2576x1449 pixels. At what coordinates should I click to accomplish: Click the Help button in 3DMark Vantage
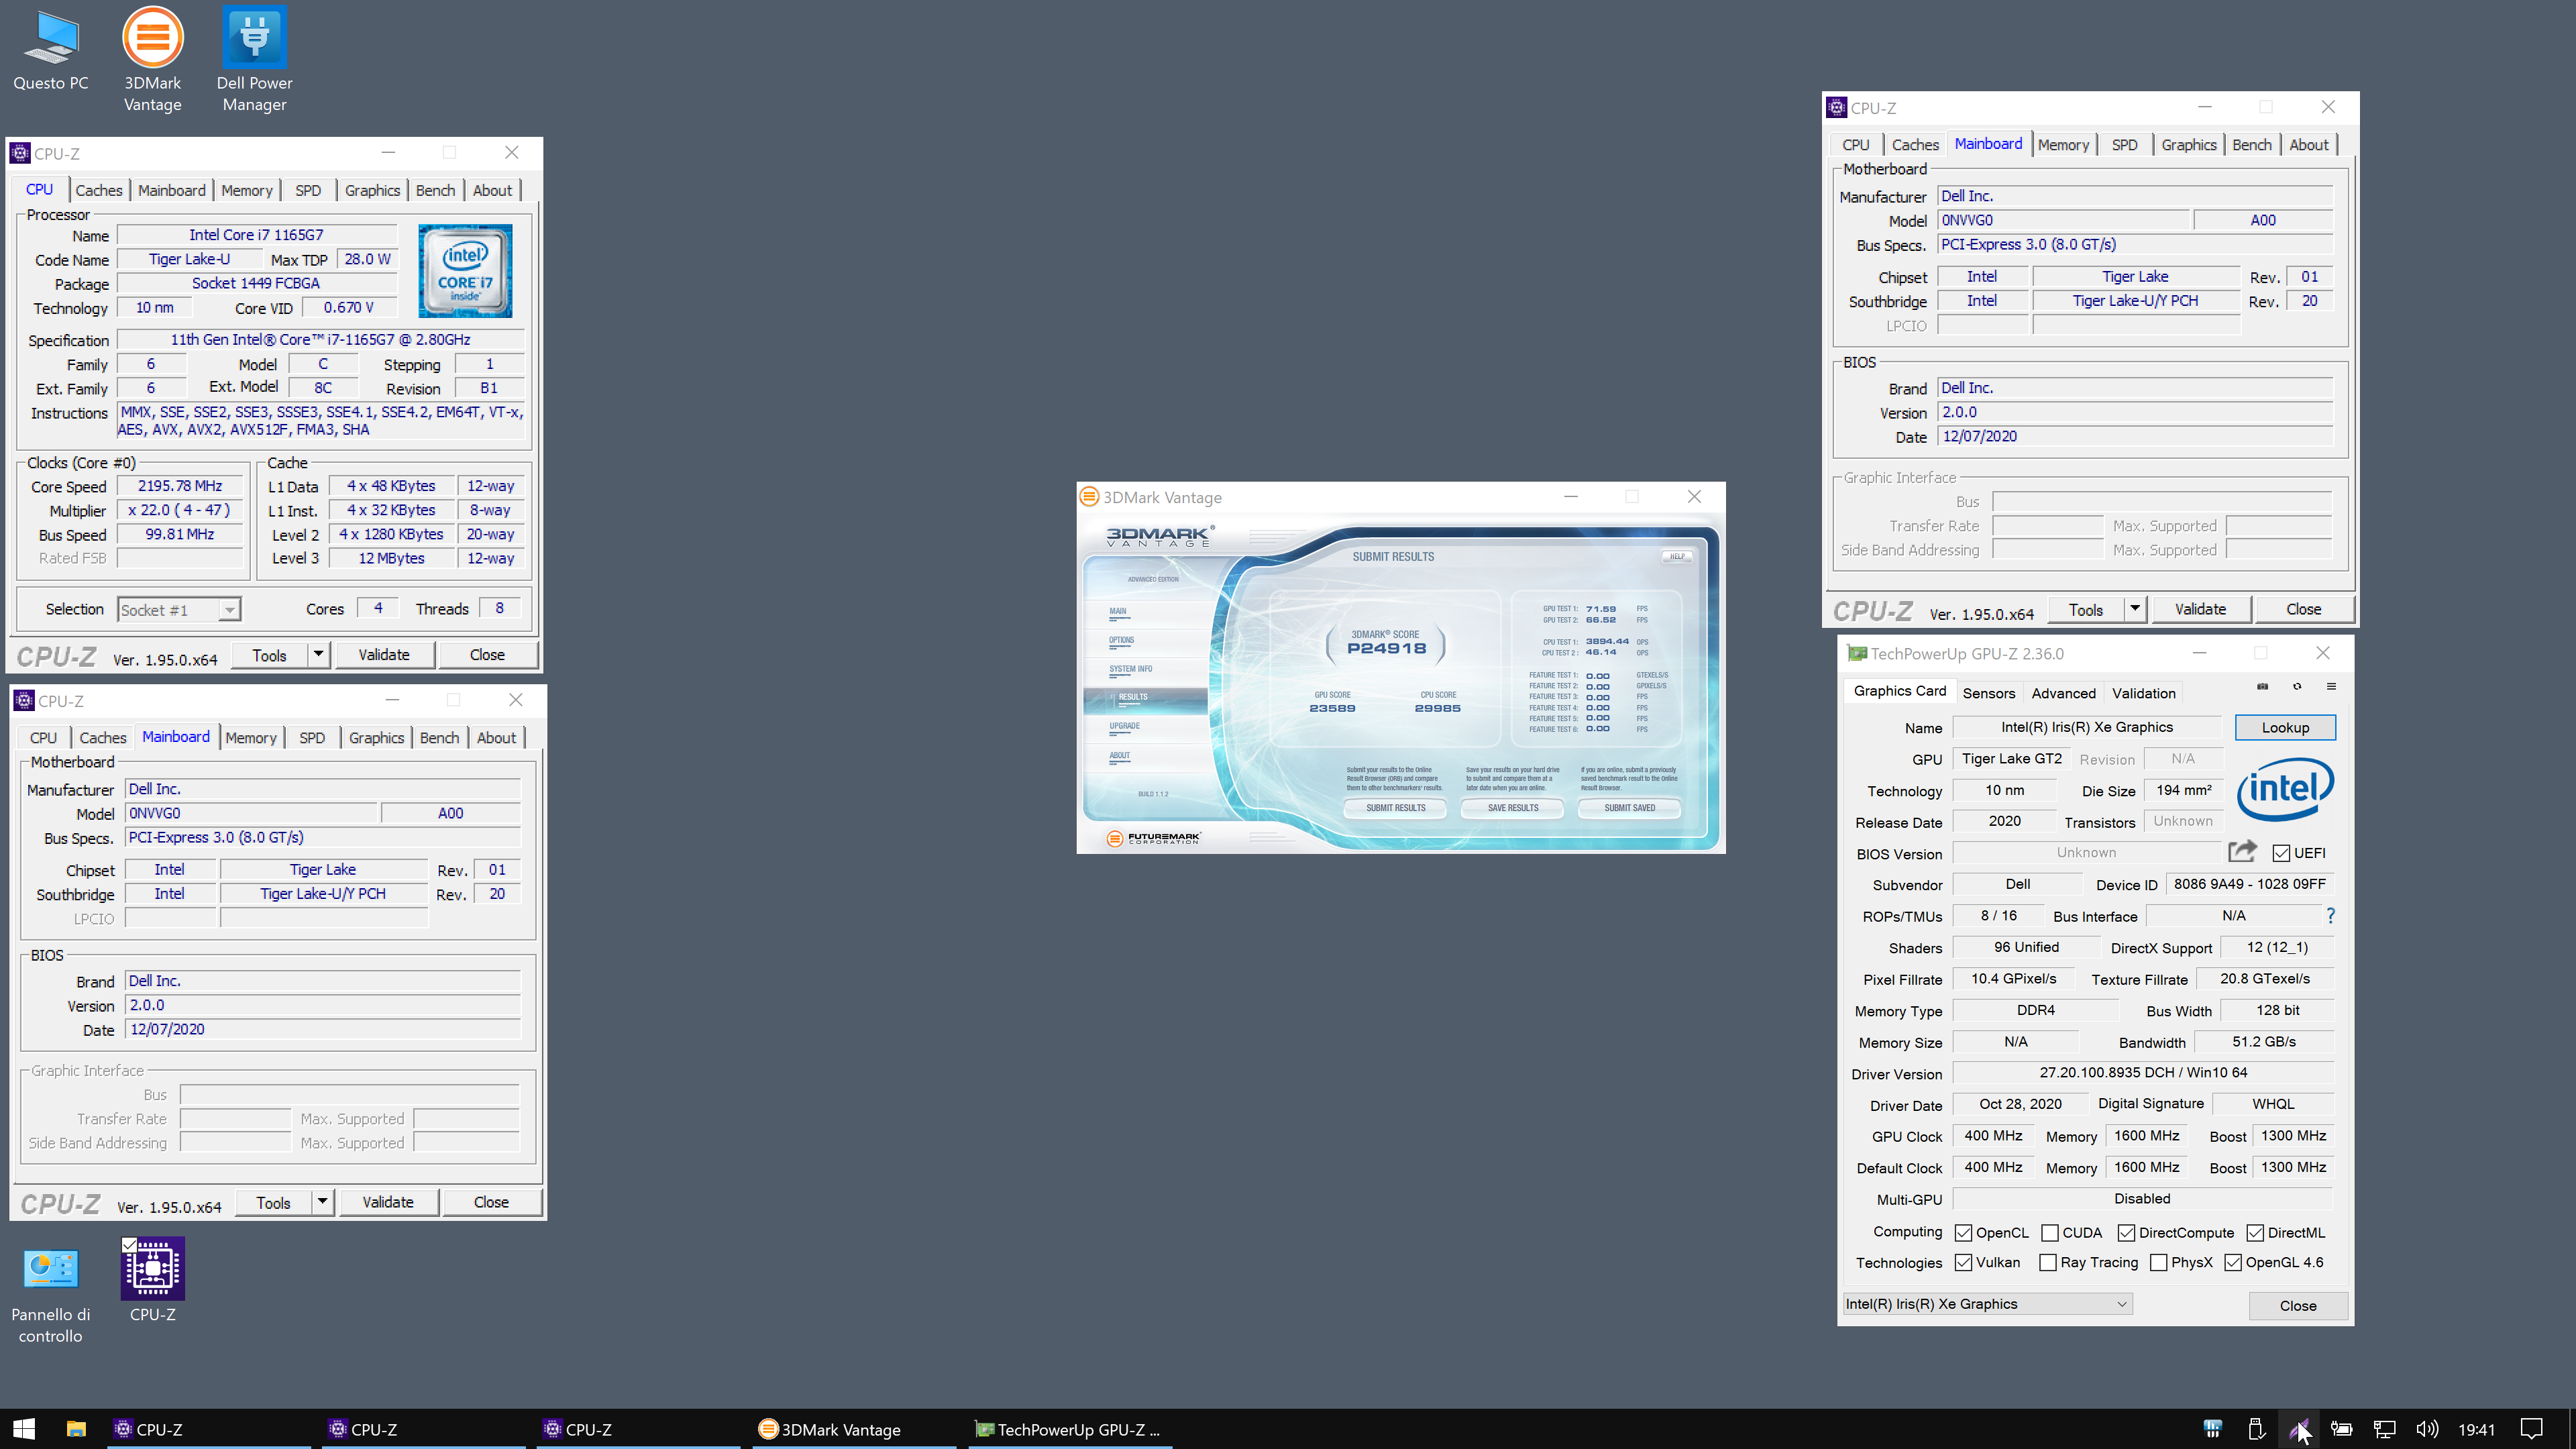[x=1677, y=556]
